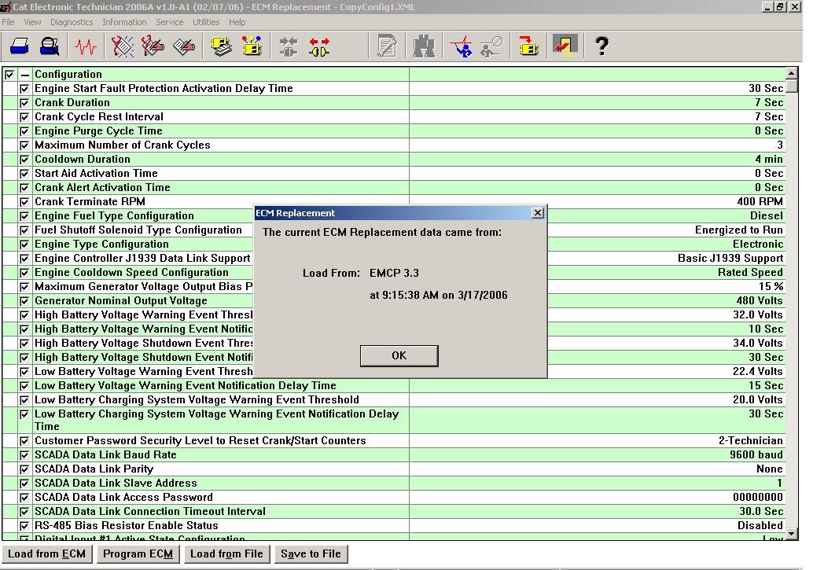Click the Load from File button
Viewport: 813px width, 570px height.
pos(226,554)
